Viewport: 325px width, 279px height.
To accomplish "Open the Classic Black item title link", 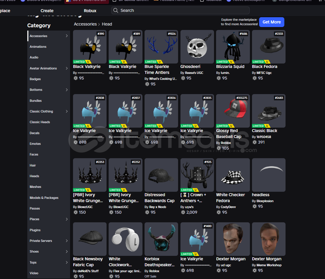I will [264, 131].
